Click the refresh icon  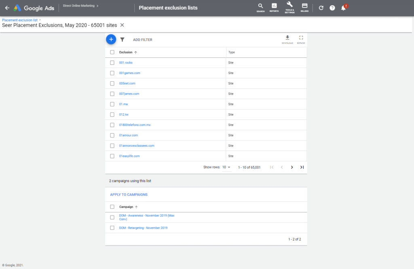coord(321,8)
